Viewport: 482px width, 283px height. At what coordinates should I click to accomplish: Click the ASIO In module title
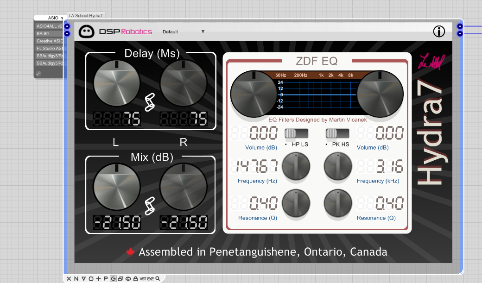pos(55,18)
